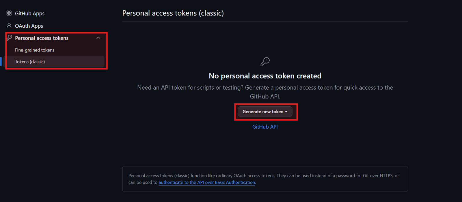The image size is (462, 202).
Task: Click the divider line beneath the page title
Action: 265,21
